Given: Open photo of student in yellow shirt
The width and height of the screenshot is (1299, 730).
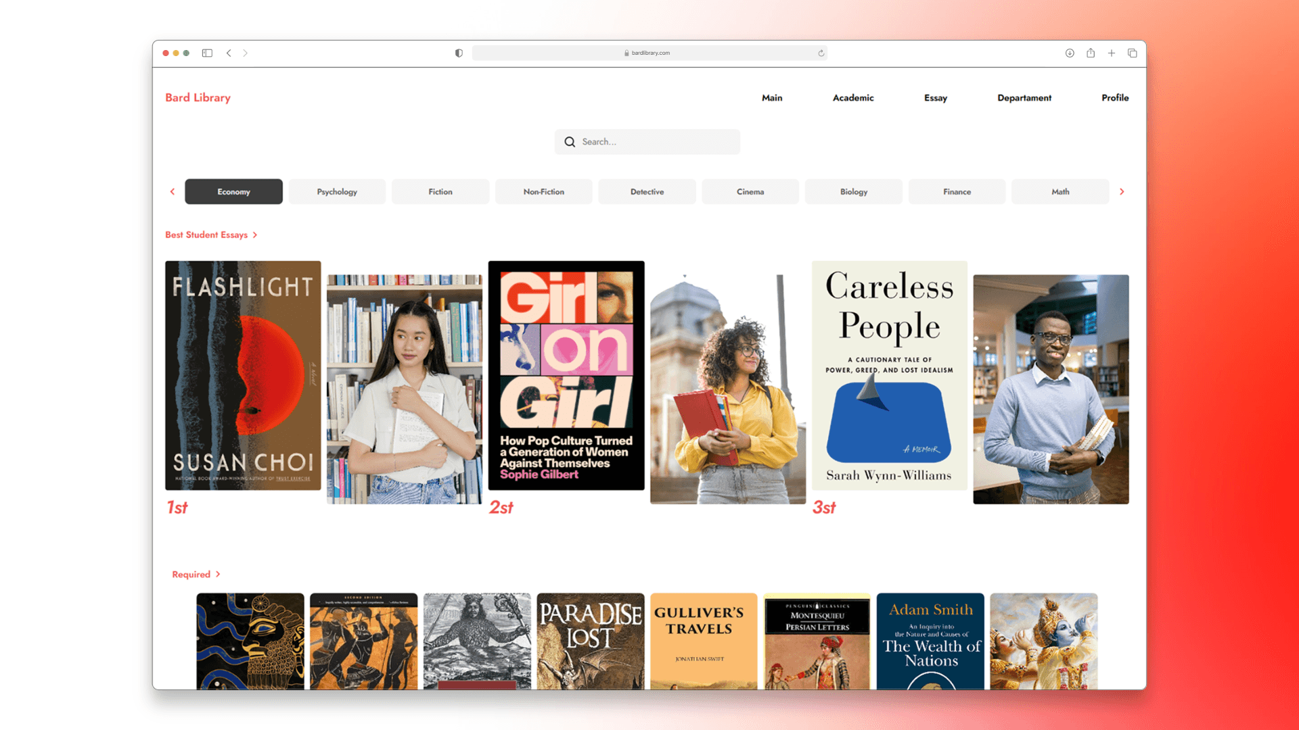Looking at the screenshot, I should click(728, 389).
